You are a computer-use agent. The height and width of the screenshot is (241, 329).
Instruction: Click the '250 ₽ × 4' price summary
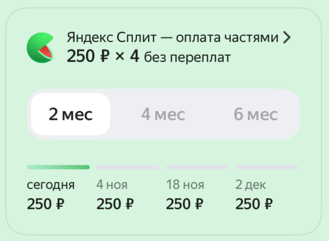[x=103, y=56]
